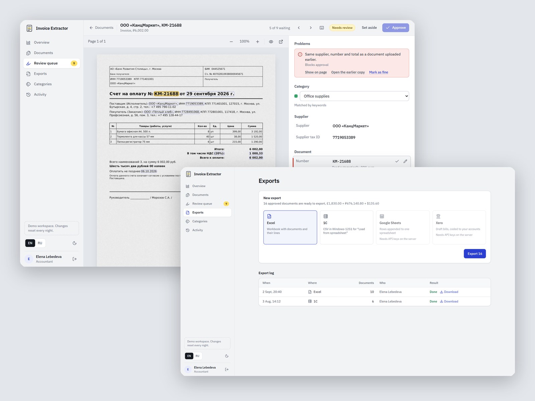Go to previous waiting document arrow

tap(299, 28)
